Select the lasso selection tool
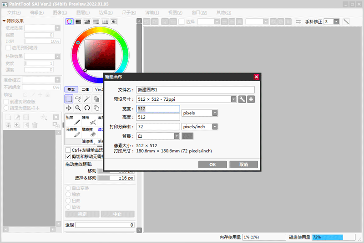The width and height of the screenshot is (364, 243). click(78, 99)
